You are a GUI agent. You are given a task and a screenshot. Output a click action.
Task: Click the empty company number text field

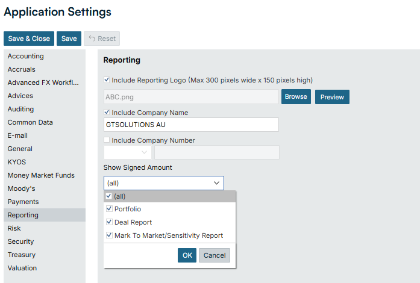pos(217,152)
